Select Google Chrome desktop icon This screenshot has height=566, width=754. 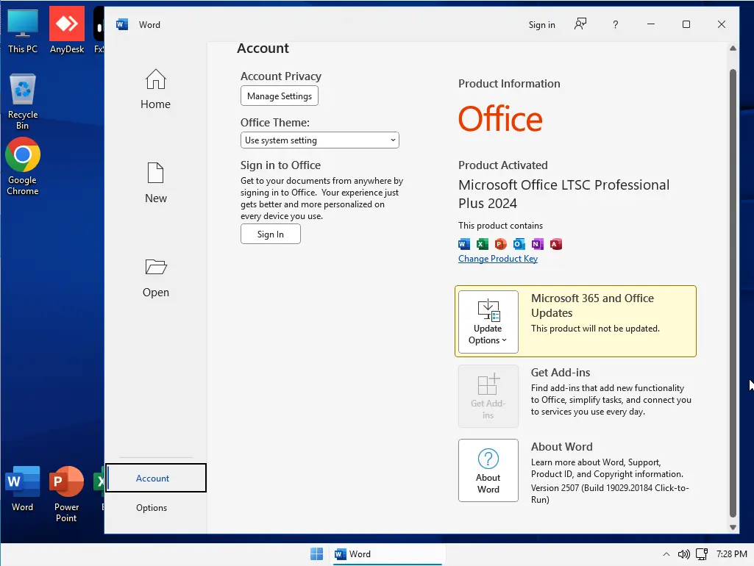click(23, 166)
